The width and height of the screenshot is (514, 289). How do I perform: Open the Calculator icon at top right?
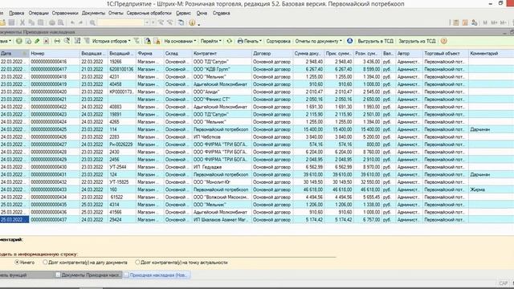pyautogui.click(x=456, y=22)
